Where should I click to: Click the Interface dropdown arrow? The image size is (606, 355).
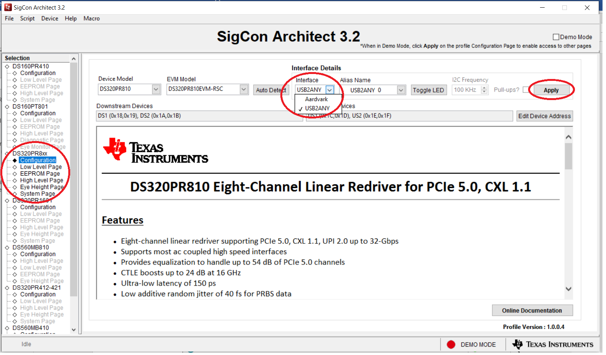click(x=329, y=90)
